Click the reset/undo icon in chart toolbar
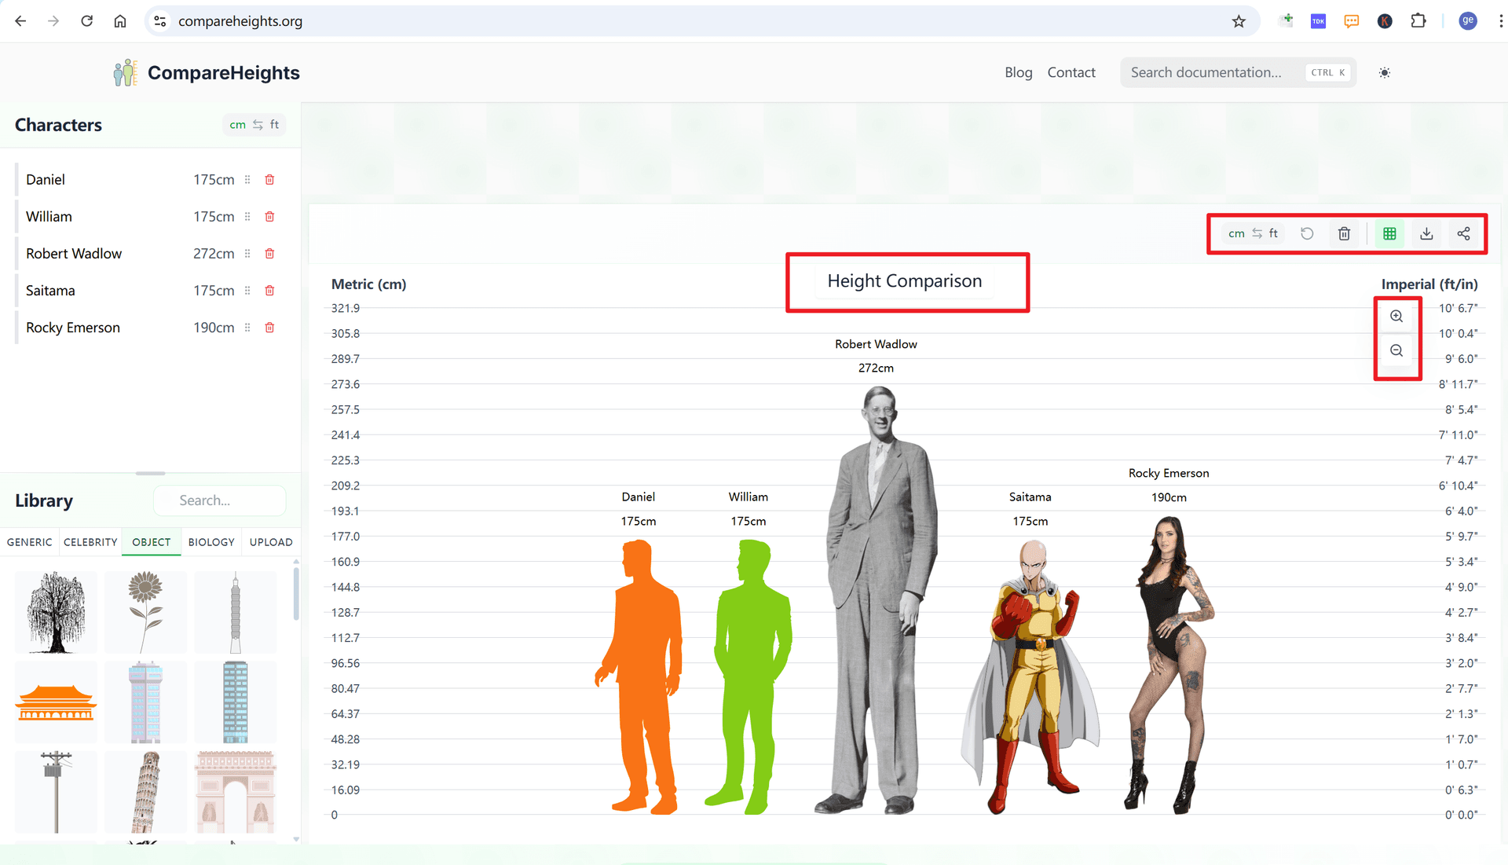Image resolution: width=1508 pixels, height=865 pixels. pyautogui.click(x=1307, y=233)
